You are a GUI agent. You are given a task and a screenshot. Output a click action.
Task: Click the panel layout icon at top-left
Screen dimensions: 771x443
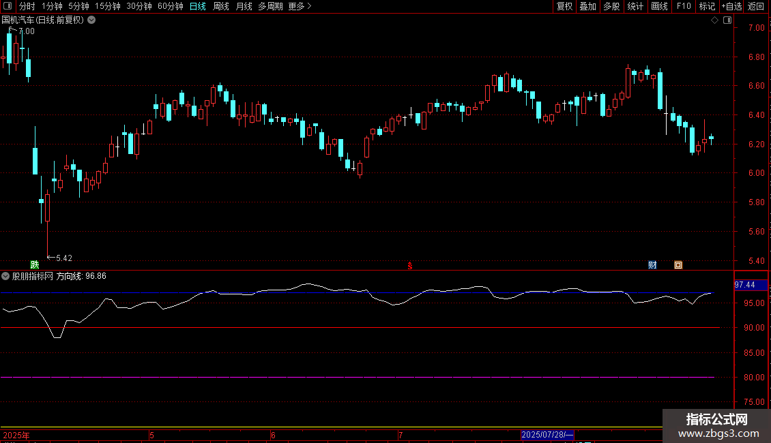(8, 6)
